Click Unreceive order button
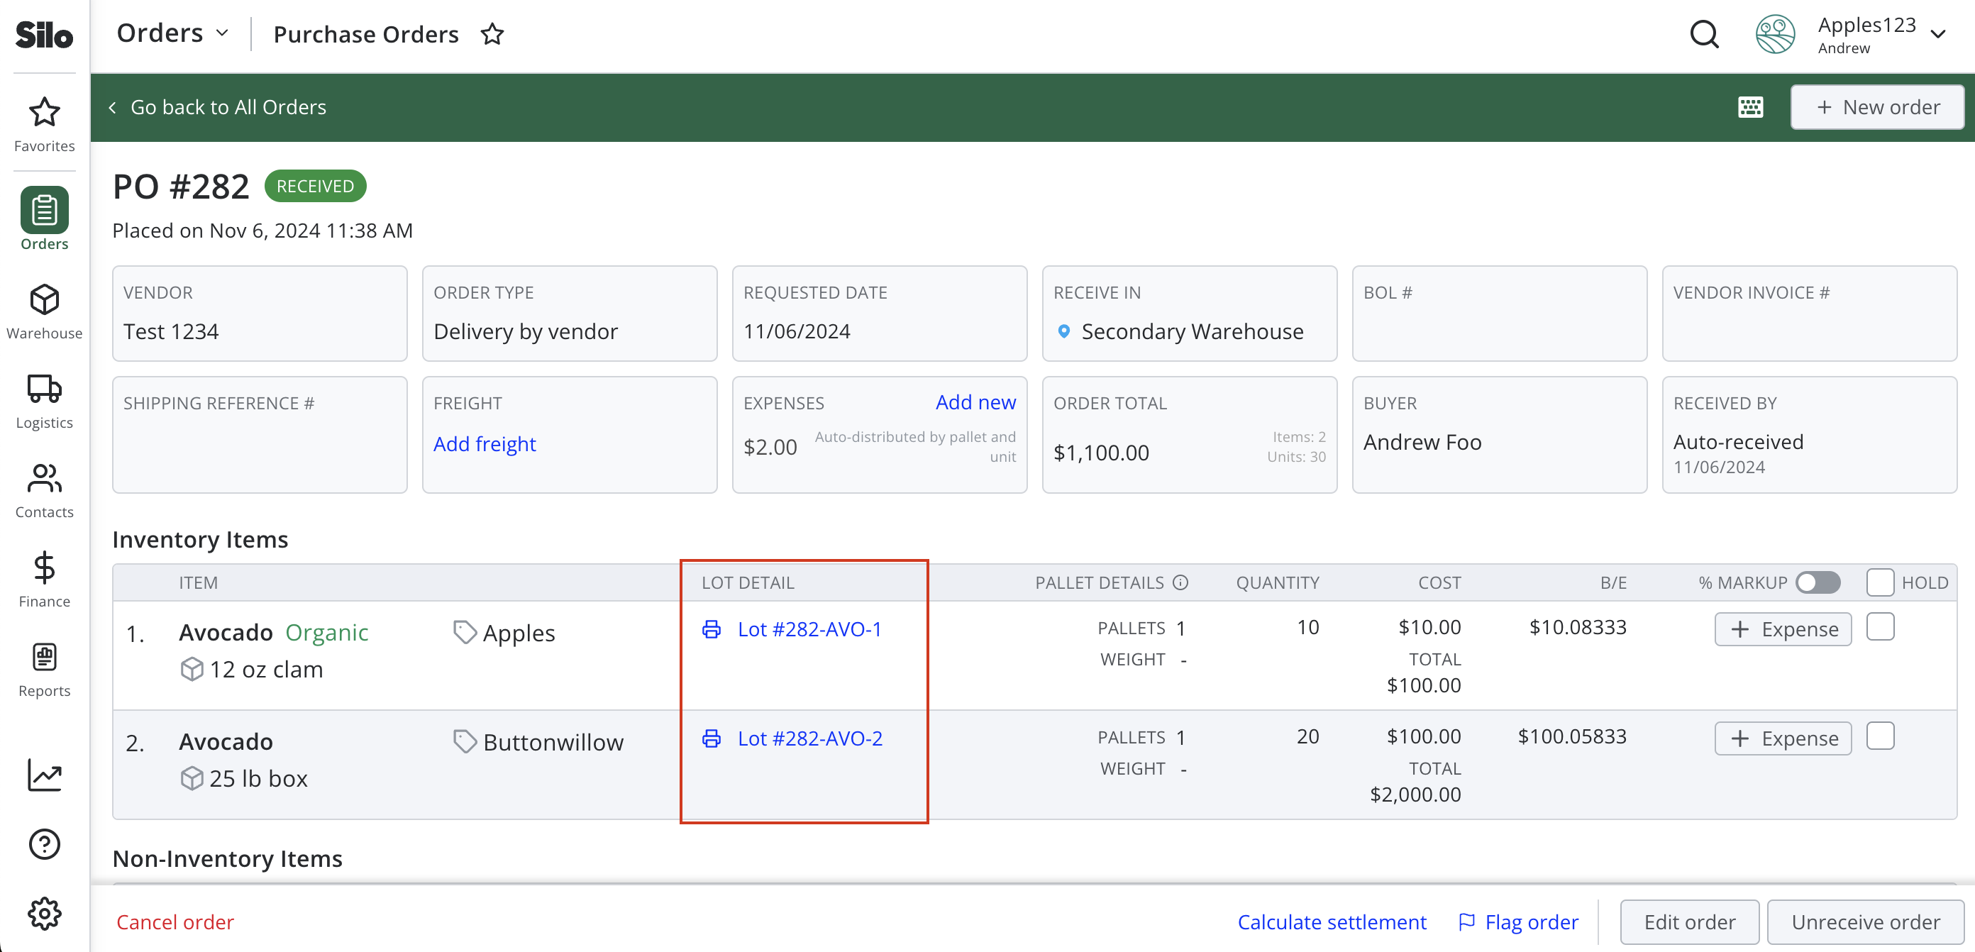The height and width of the screenshot is (952, 1975). (x=1865, y=922)
